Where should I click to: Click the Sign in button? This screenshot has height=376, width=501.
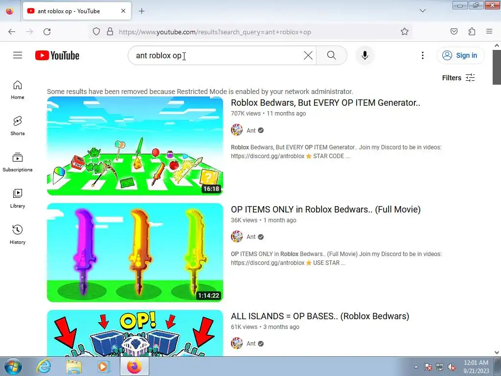pyautogui.click(x=460, y=55)
